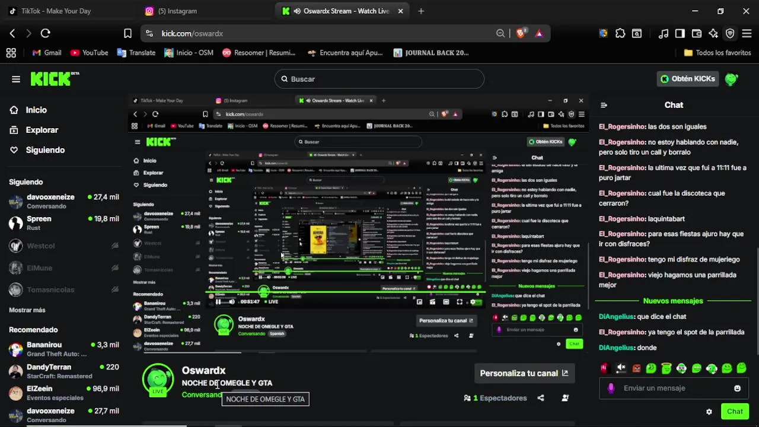Open Leo AI sparkle icon in toolbar
The height and width of the screenshot is (427, 759).
click(x=713, y=34)
